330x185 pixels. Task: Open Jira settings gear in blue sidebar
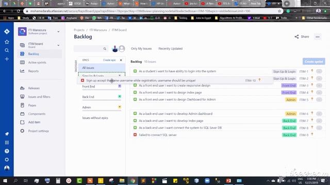click(7, 160)
